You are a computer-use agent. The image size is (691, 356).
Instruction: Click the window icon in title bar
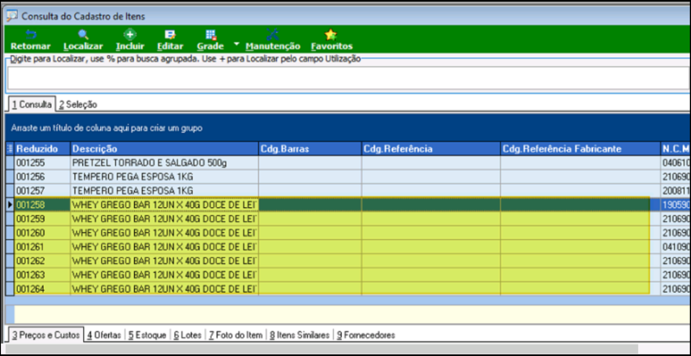[12, 16]
